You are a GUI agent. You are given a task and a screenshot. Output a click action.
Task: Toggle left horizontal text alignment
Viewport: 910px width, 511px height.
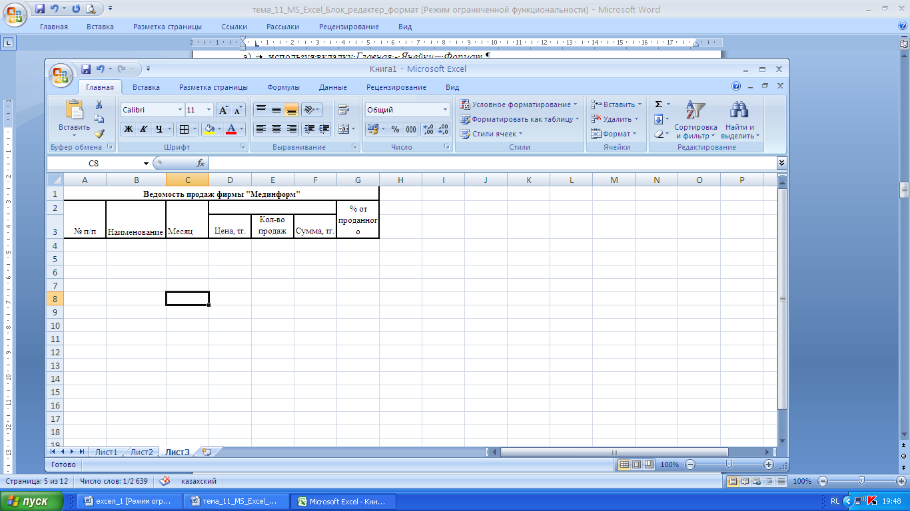click(x=261, y=128)
